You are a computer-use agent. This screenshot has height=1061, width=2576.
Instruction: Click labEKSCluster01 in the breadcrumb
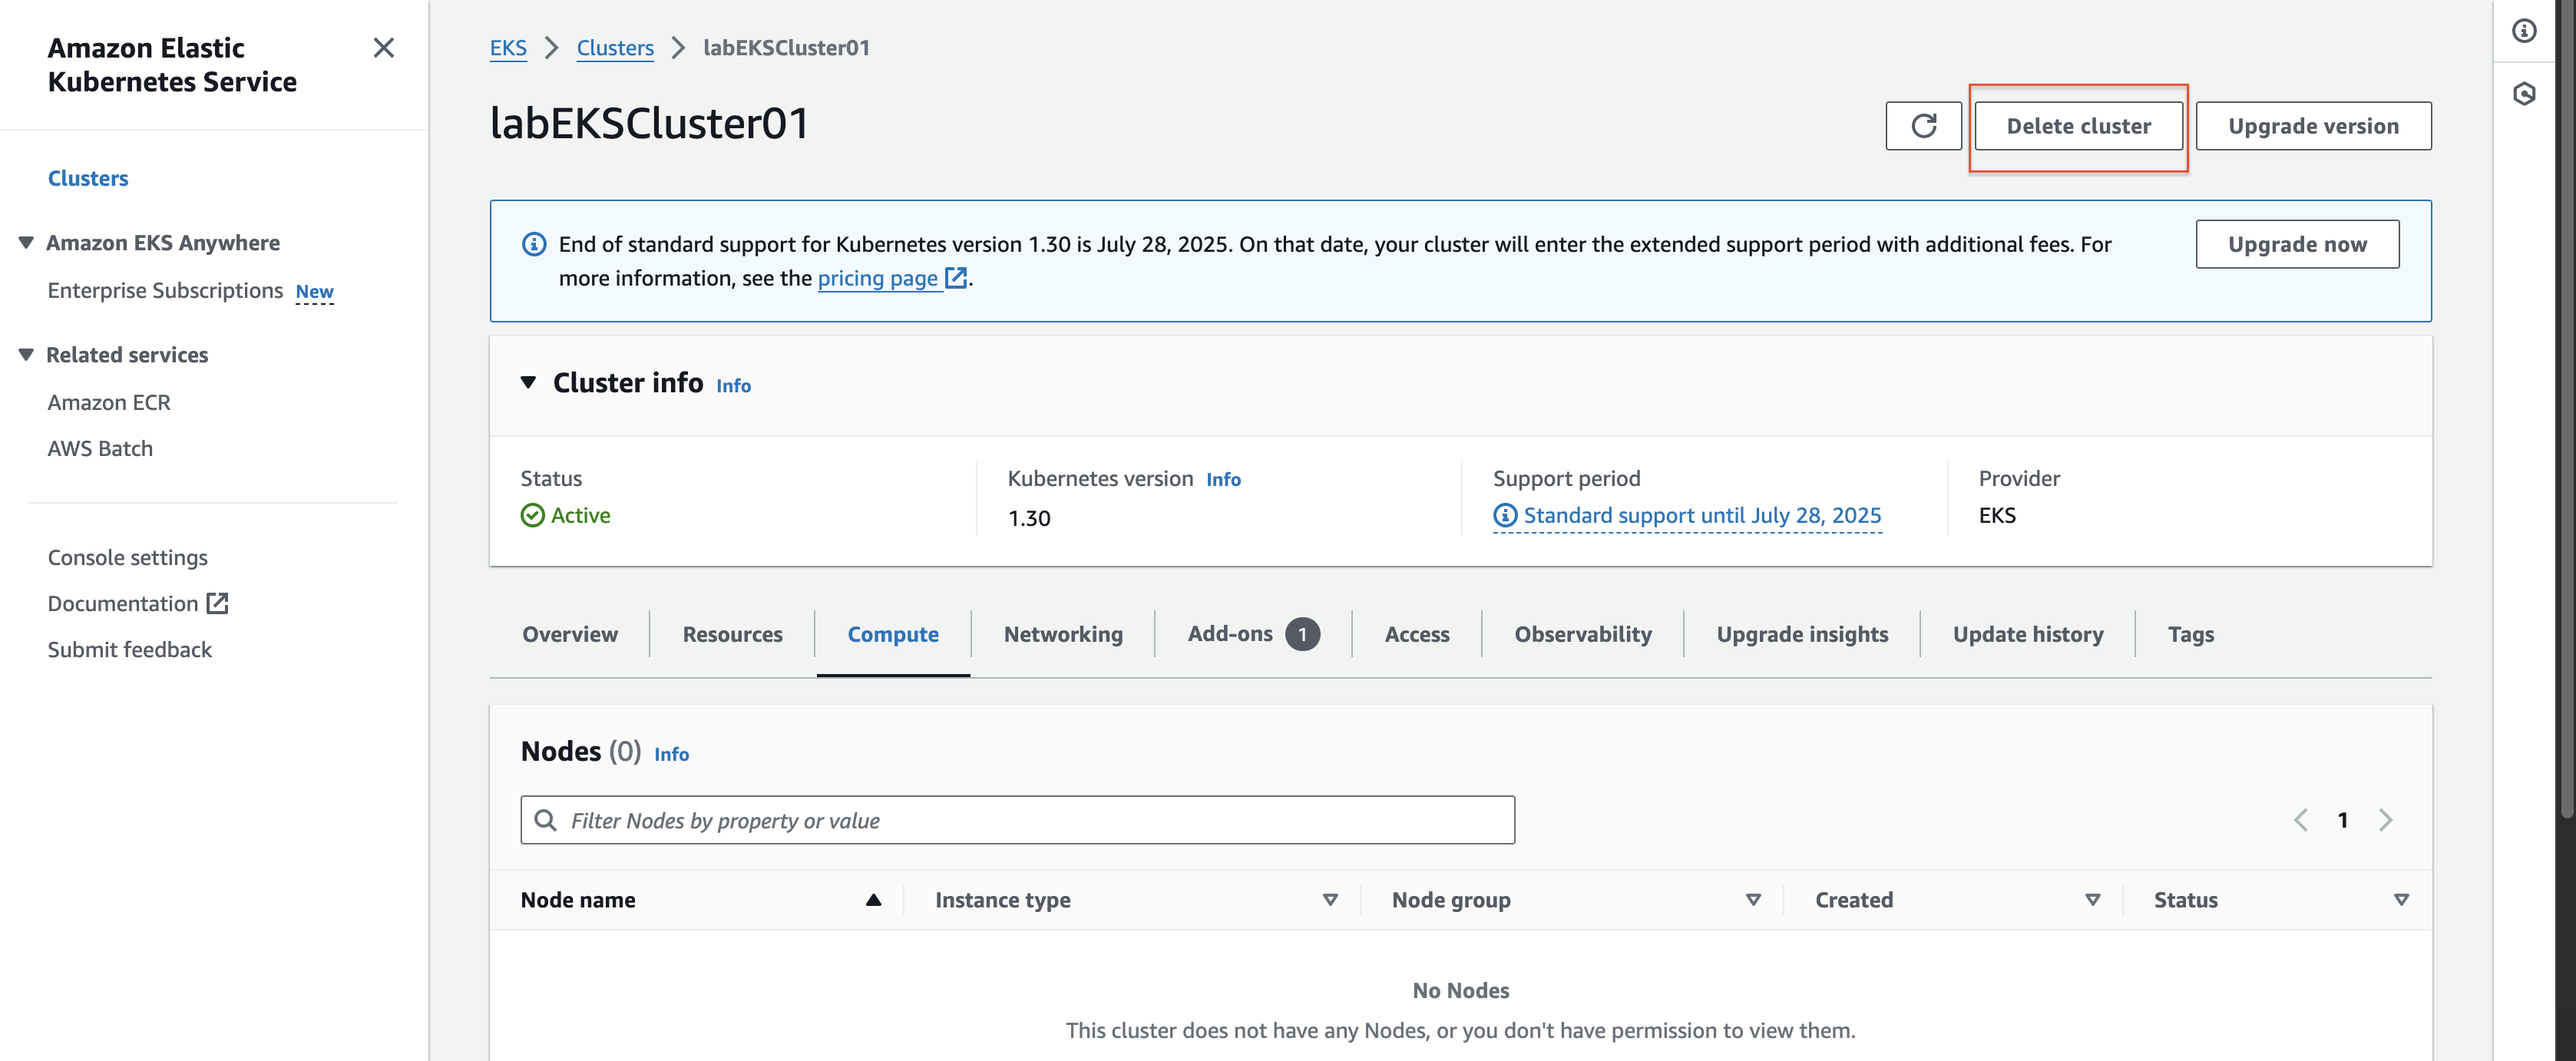click(x=786, y=48)
